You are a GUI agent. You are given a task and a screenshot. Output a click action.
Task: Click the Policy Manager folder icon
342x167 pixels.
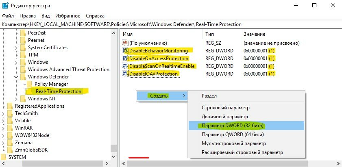click(x=29, y=84)
